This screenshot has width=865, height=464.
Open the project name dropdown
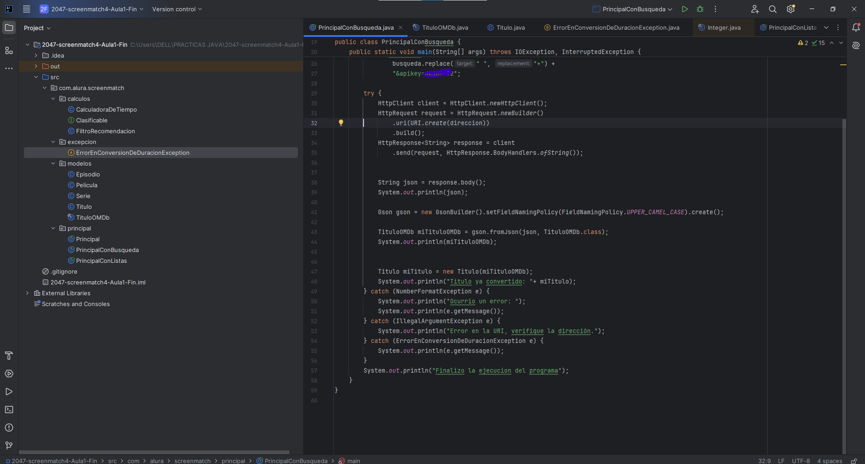click(x=92, y=9)
